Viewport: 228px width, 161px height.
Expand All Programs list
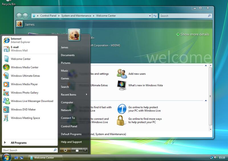pos(19,143)
